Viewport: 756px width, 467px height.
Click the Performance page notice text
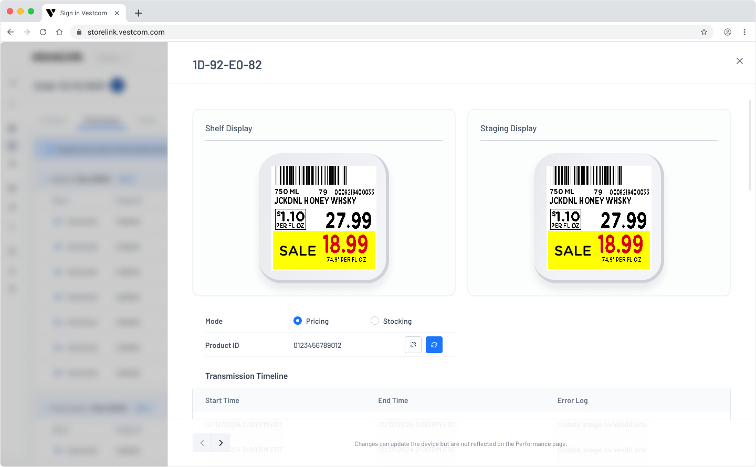pyautogui.click(x=461, y=444)
